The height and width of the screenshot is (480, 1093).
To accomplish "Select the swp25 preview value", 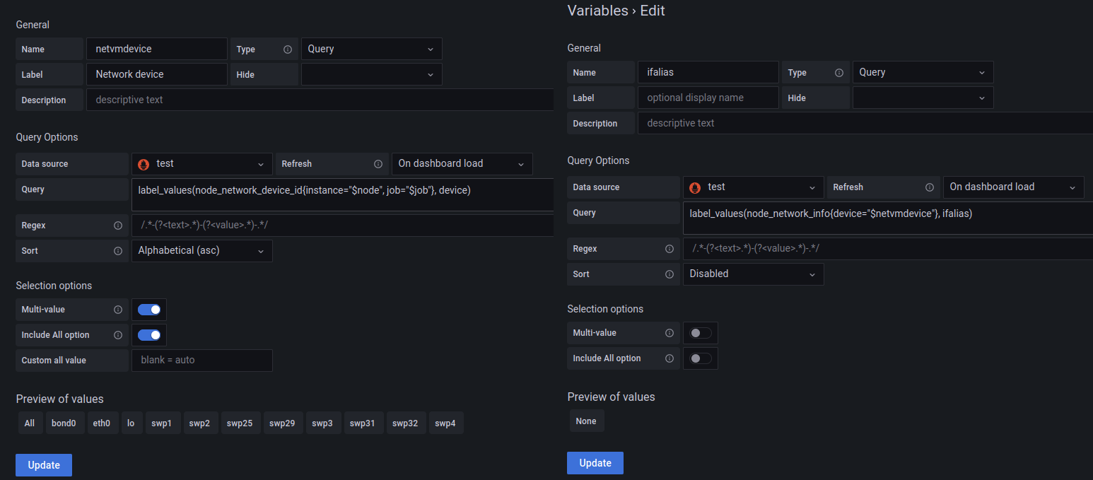I will click(x=240, y=423).
